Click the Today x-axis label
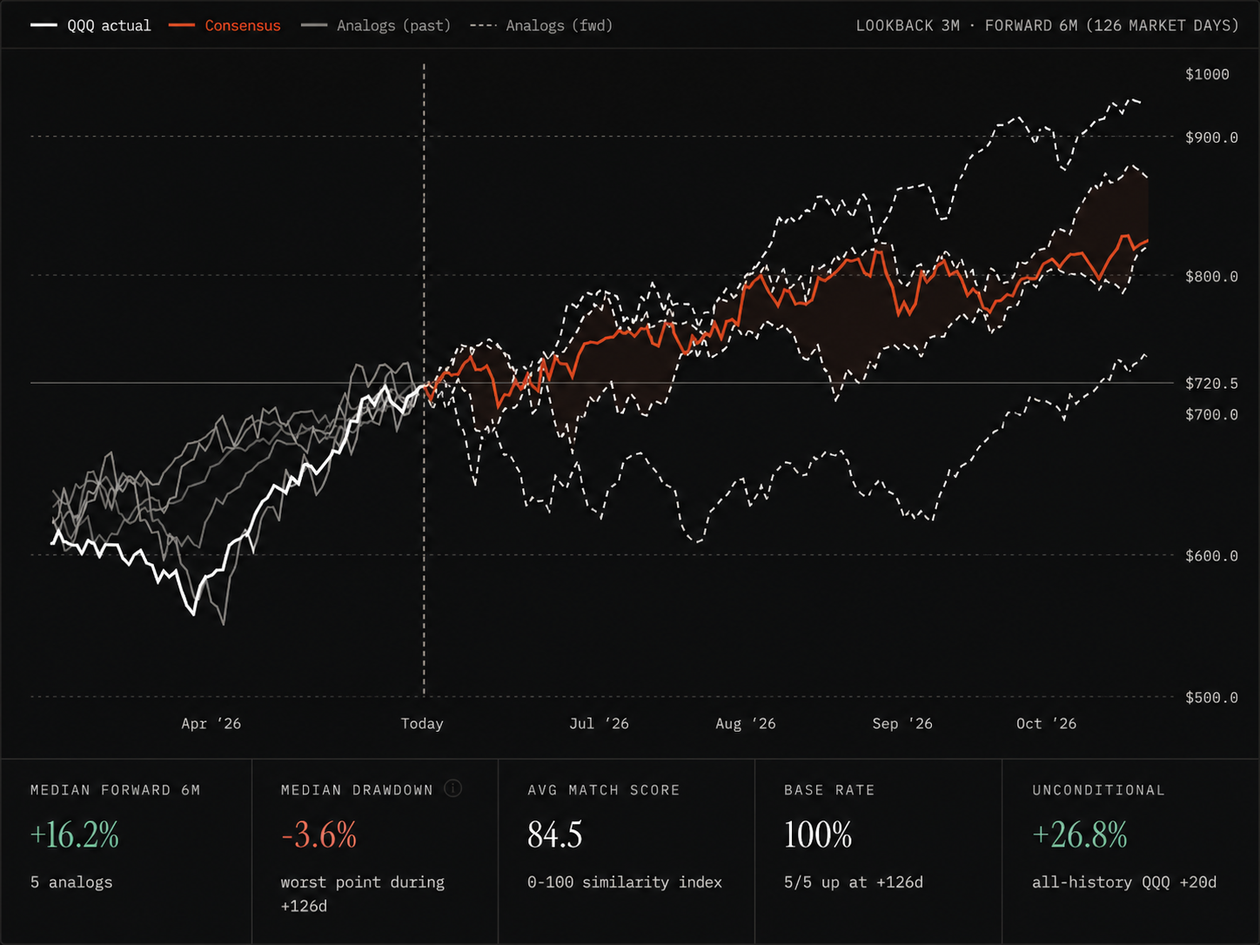Image resolution: width=1260 pixels, height=945 pixels. [422, 724]
